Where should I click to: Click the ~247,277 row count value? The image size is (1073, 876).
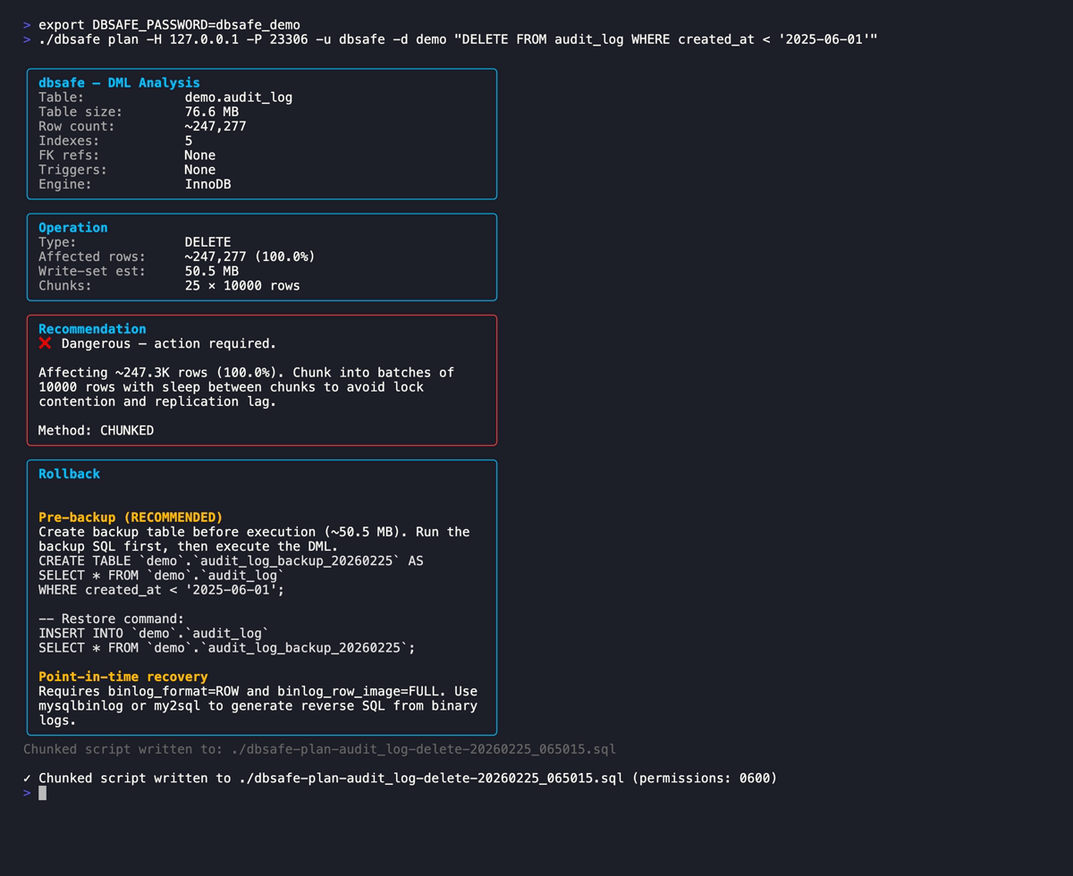(215, 126)
